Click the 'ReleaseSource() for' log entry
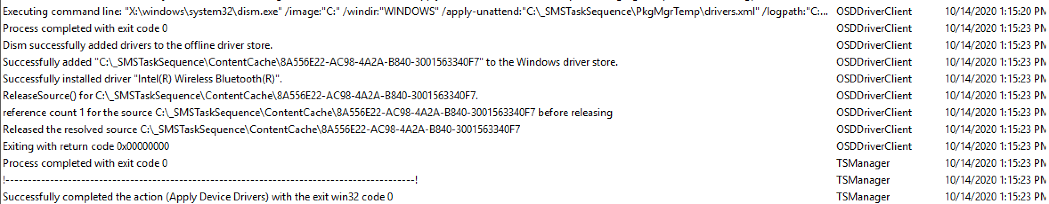This screenshot has height=204, width=1049. click(x=240, y=96)
